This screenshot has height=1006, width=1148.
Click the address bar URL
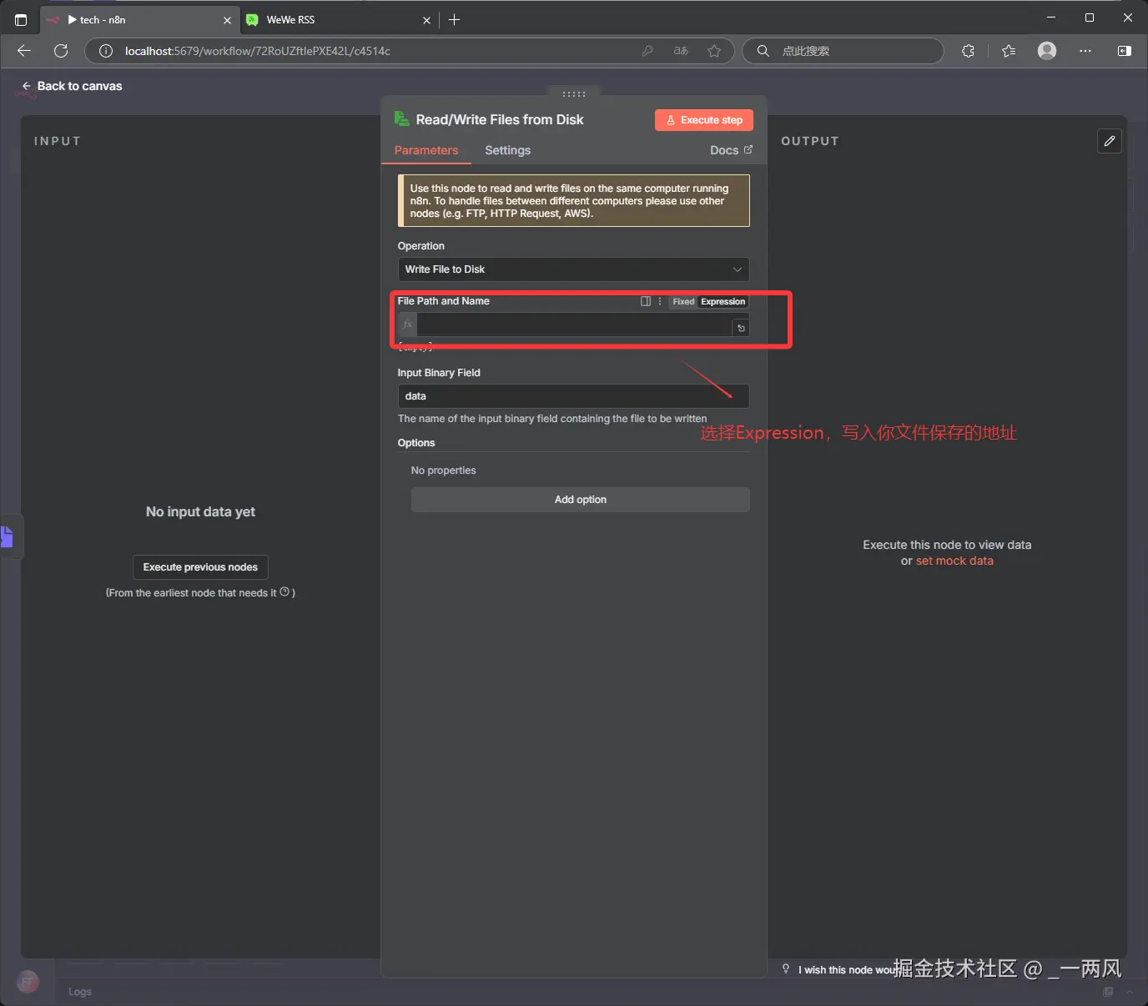click(x=258, y=51)
